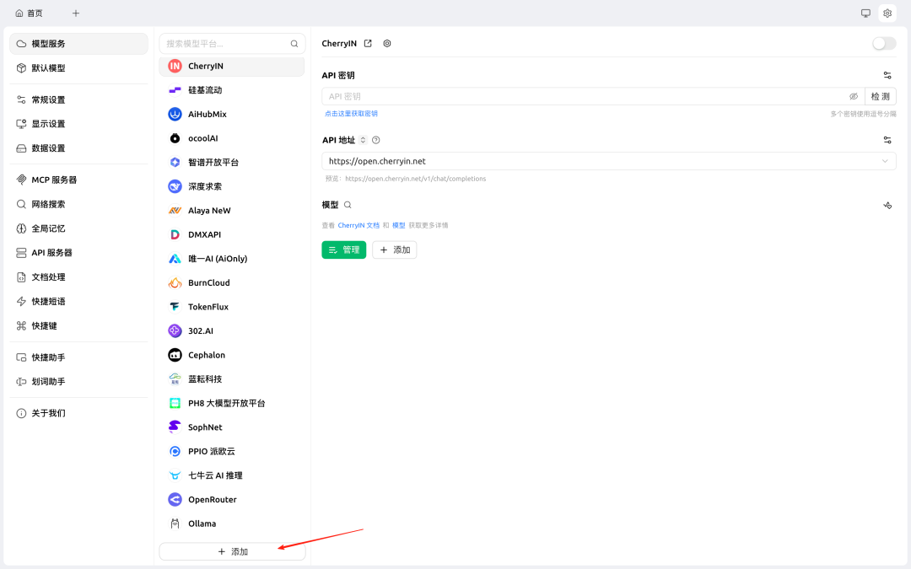
Task: Click the PPIO 派欧云 provider icon
Action: (x=175, y=452)
